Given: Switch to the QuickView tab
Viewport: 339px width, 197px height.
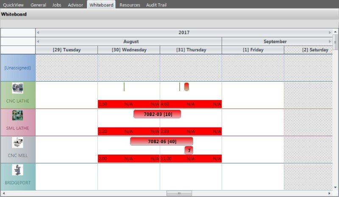Looking at the screenshot, I should point(14,5).
